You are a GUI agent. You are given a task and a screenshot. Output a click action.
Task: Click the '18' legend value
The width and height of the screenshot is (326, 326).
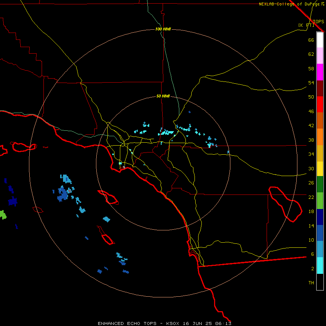pos(311,212)
